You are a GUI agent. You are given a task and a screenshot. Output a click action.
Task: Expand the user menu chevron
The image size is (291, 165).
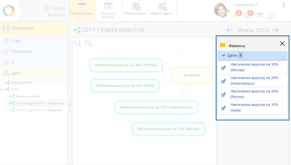pyautogui.click(x=270, y=16)
